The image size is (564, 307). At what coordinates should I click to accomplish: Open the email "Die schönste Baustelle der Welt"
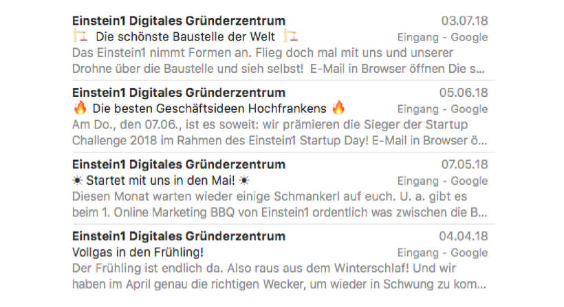point(185,36)
